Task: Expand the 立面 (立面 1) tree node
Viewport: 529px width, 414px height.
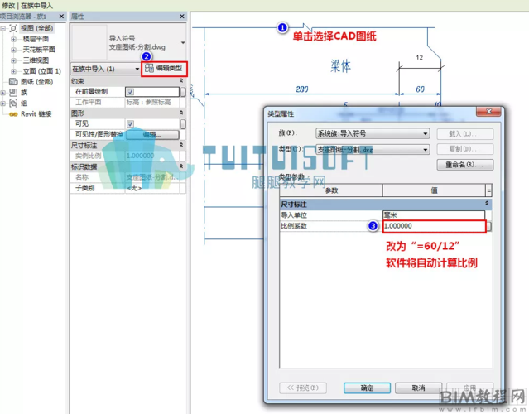Action: pos(13,71)
